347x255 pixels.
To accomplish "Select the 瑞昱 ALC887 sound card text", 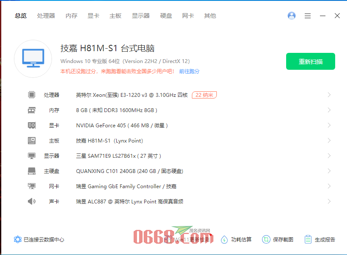I will (129, 202).
